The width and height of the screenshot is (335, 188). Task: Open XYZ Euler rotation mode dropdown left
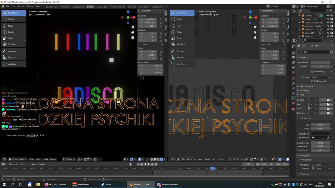[151, 44]
